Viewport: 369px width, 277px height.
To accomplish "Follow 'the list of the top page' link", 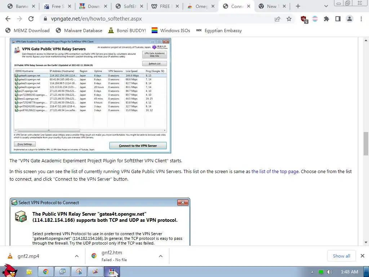I will pyautogui.click(x=275, y=171).
